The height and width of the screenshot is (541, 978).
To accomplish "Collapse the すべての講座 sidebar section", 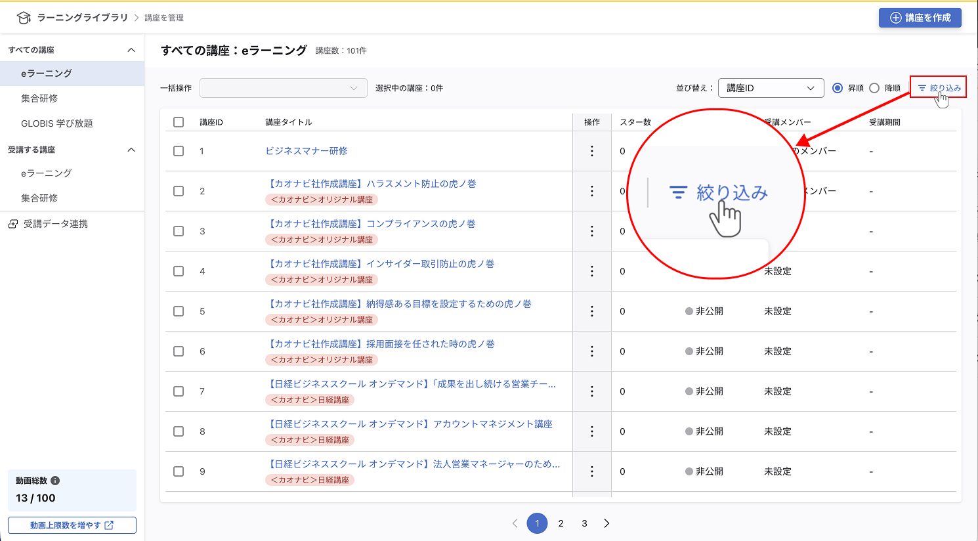I will (x=131, y=50).
